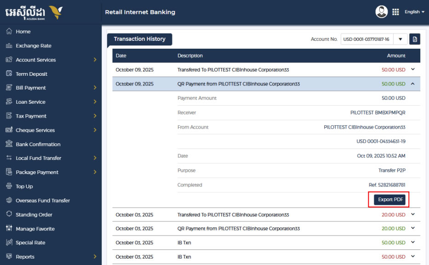Click the user profile avatar icon
Screen dimensions: 429x265
pyautogui.click(x=381, y=12)
